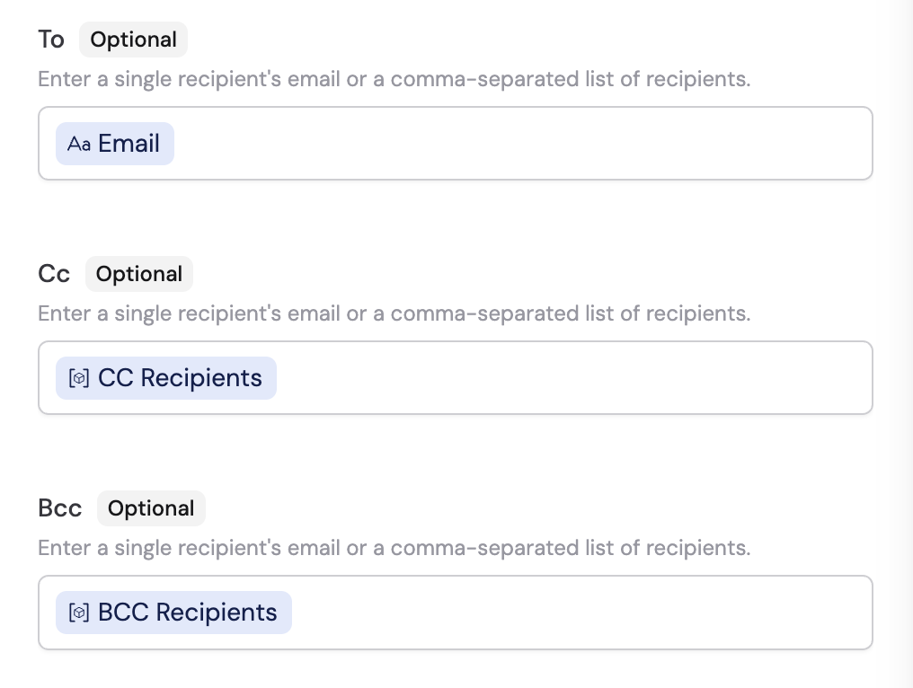Click the helper text under the Cc field
Screen dimensions: 913x688
click(x=394, y=313)
